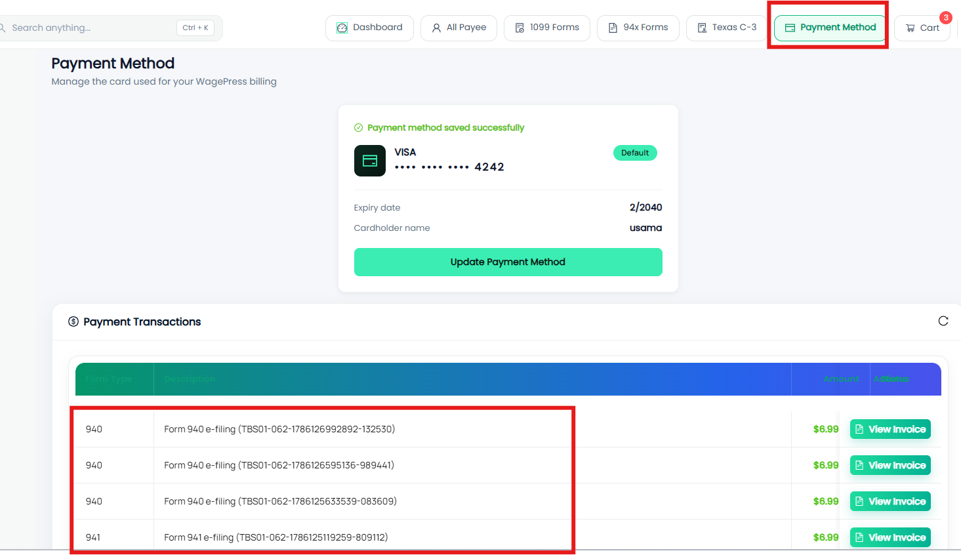Click the person icon on All Payee

(x=436, y=28)
